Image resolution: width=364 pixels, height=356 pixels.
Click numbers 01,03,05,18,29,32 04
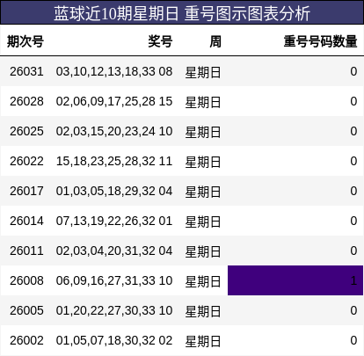(x=114, y=191)
